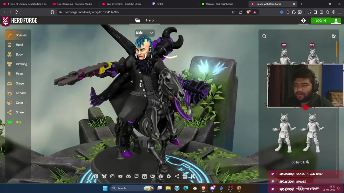Search species with the magnifier icon

(264, 36)
